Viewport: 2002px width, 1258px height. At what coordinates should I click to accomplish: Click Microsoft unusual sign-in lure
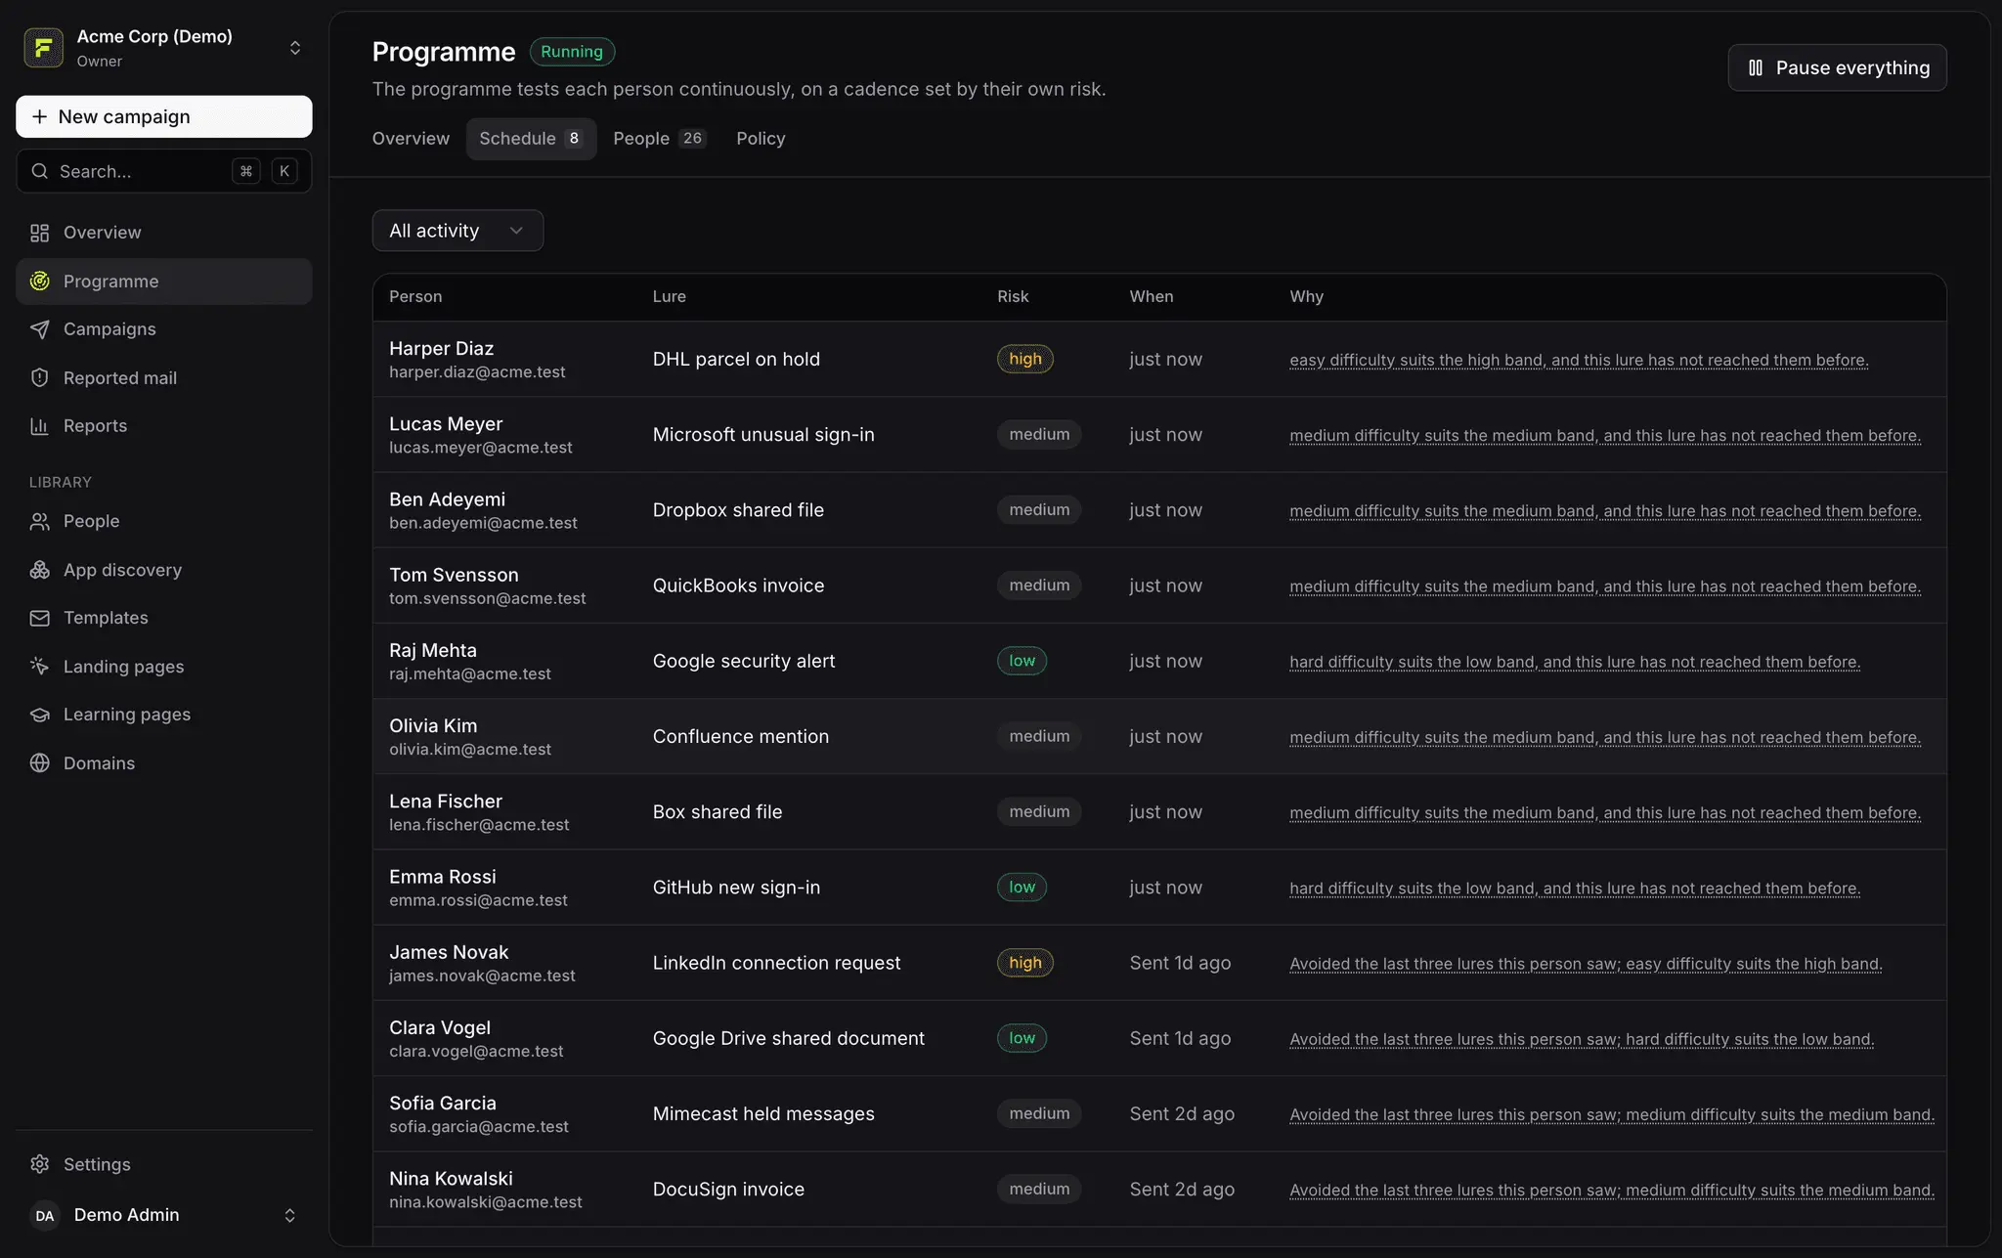point(763,434)
